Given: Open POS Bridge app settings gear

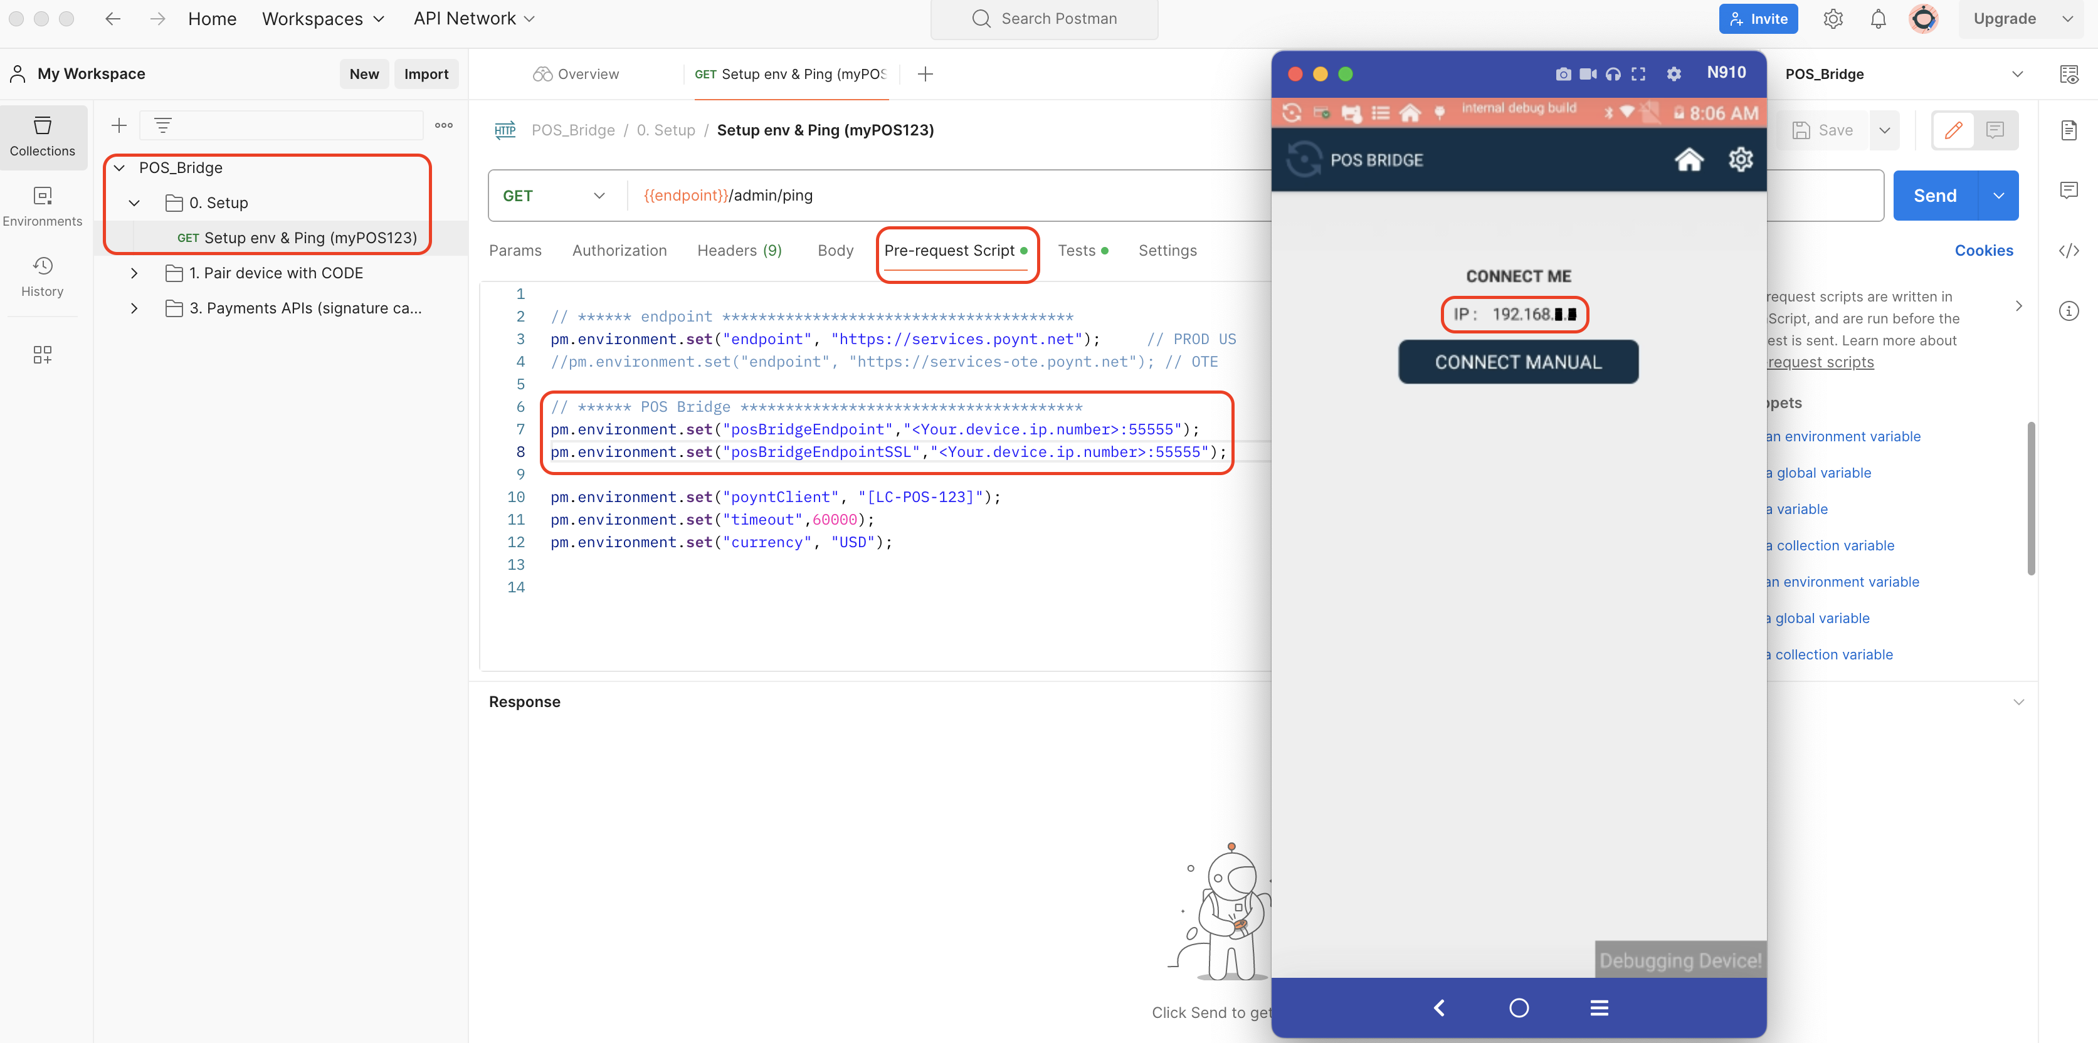Looking at the screenshot, I should pos(1741,160).
